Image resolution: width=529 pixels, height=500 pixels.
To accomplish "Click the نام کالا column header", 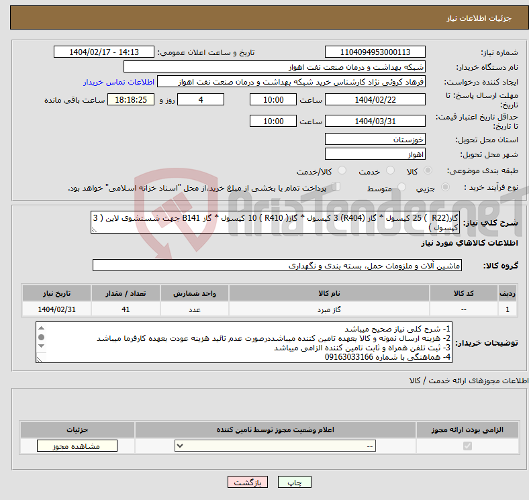I will point(329,293).
